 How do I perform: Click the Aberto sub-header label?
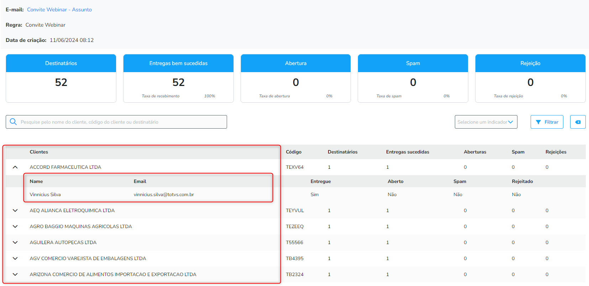395,181
